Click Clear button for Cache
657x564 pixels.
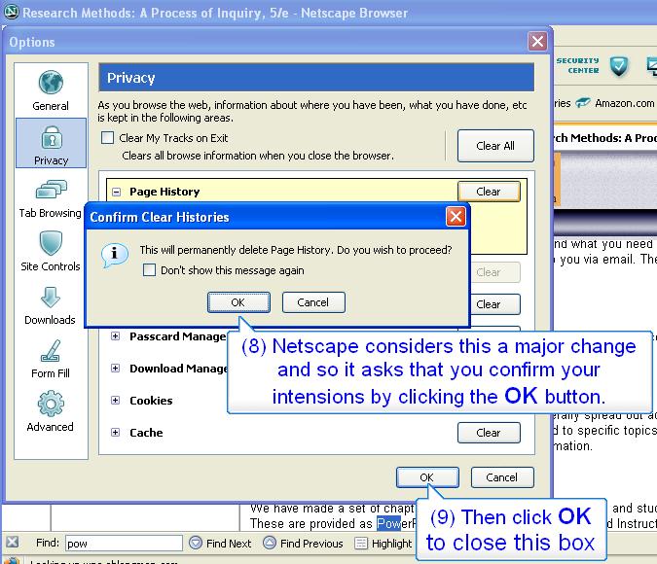click(489, 433)
